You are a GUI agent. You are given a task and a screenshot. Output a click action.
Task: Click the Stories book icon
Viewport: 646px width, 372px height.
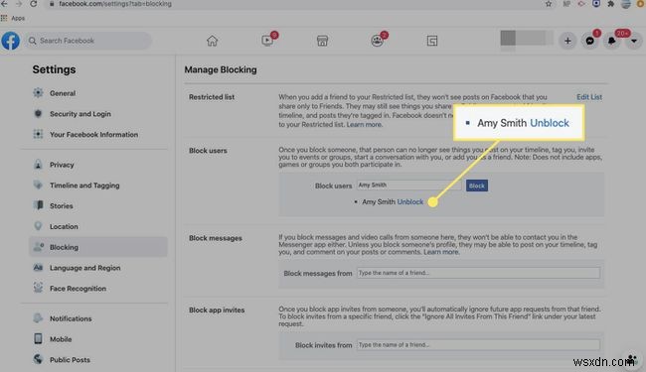[x=38, y=205]
